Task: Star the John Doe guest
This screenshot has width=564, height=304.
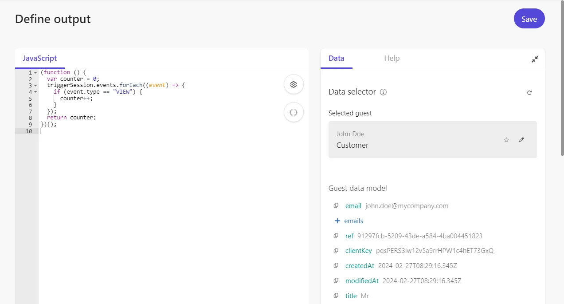Action: pyautogui.click(x=506, y=140)
